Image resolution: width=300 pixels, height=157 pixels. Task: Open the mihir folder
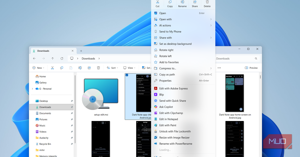tap(52, 150)
